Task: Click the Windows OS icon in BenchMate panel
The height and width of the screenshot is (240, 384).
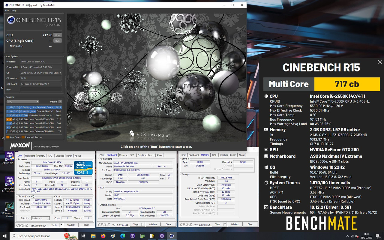Action: tap(266, 167)
